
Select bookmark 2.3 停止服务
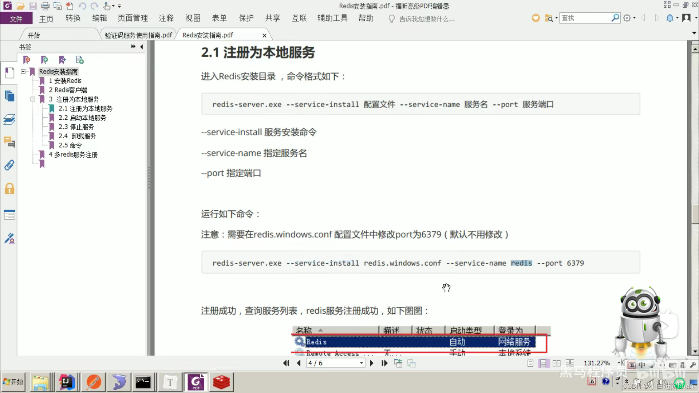(x=76, y=127)
